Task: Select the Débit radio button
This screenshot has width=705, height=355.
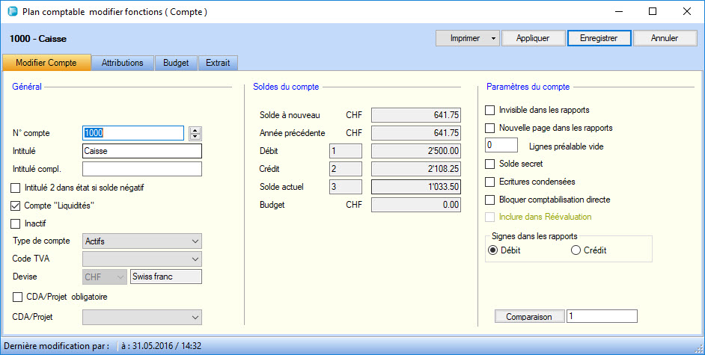Action: click(492, 250)
